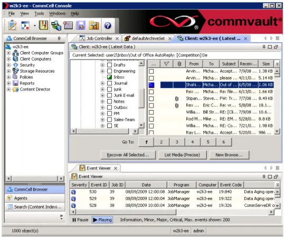Check the Drafts folder checkbox
Viewport: 284px width, 238px height.
pos(109,65)
